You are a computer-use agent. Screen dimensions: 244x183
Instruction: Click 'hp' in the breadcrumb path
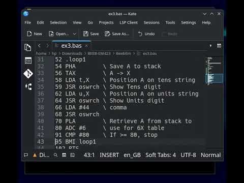[x=54, y=53]
